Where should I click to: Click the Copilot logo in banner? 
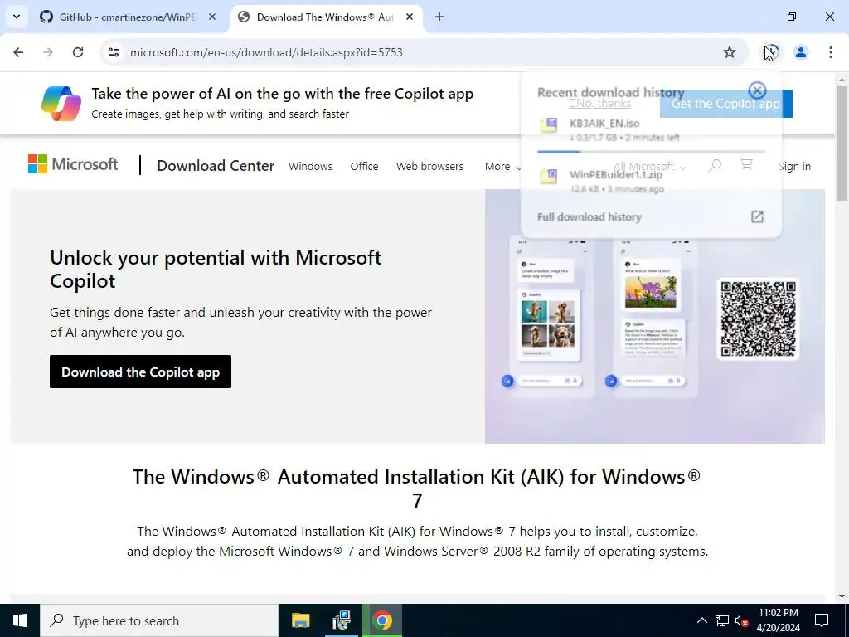61,103
